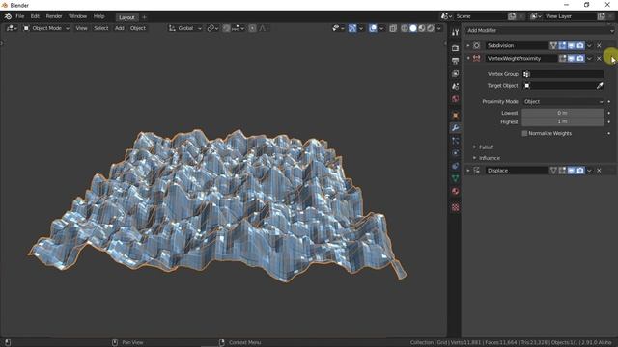Select the Layout workspace tab
Screen dimensions: 618x347
click(x=126, y=17)
